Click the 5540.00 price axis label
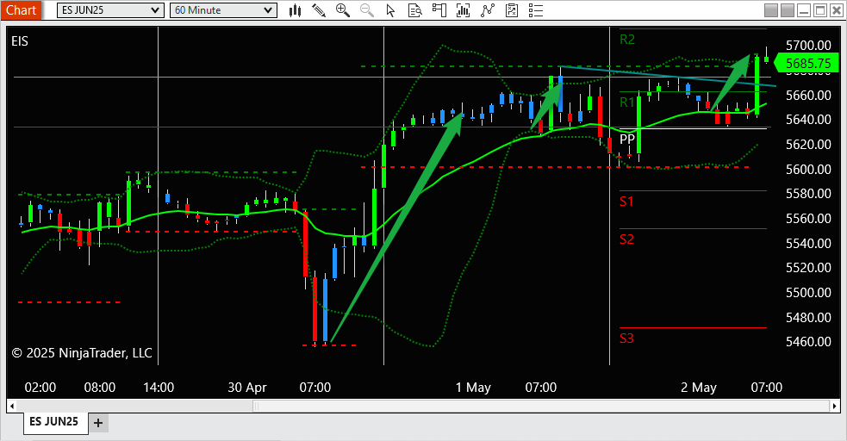 click(808, 243)
